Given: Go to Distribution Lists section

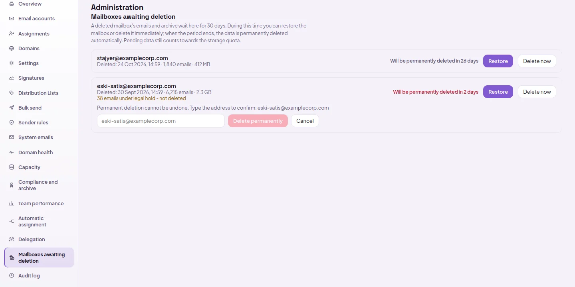Looking at the screenshot, I should click(x=39, y=93).
